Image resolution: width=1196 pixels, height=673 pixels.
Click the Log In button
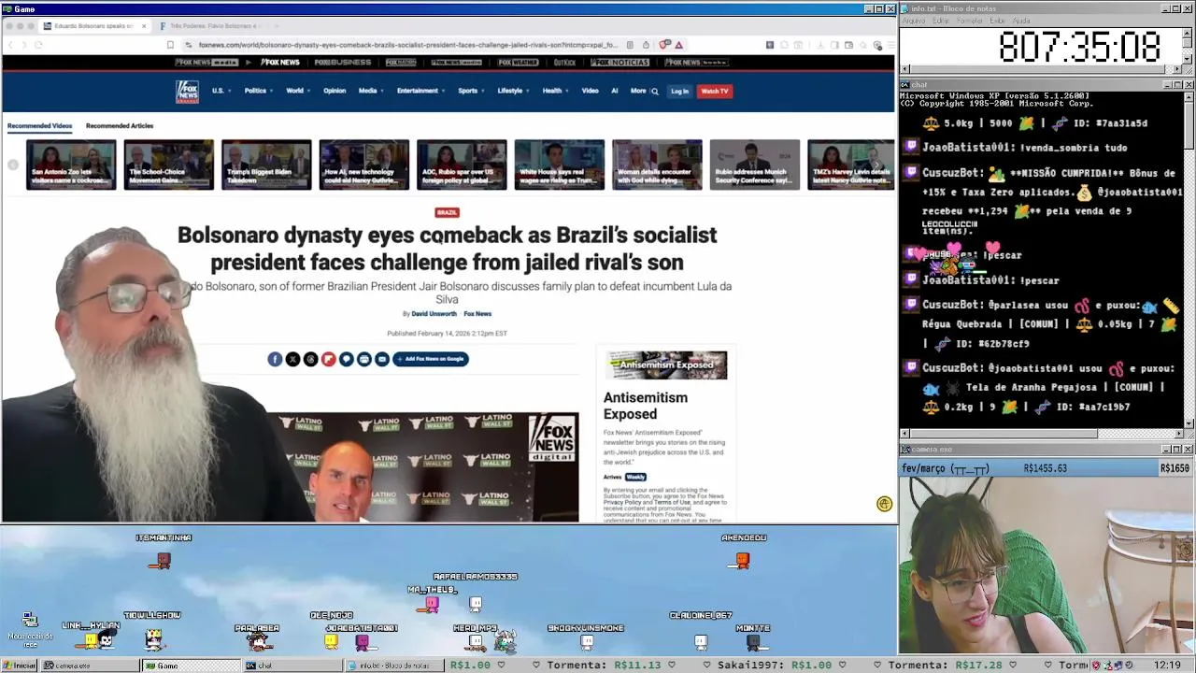(x=679, y=92)
